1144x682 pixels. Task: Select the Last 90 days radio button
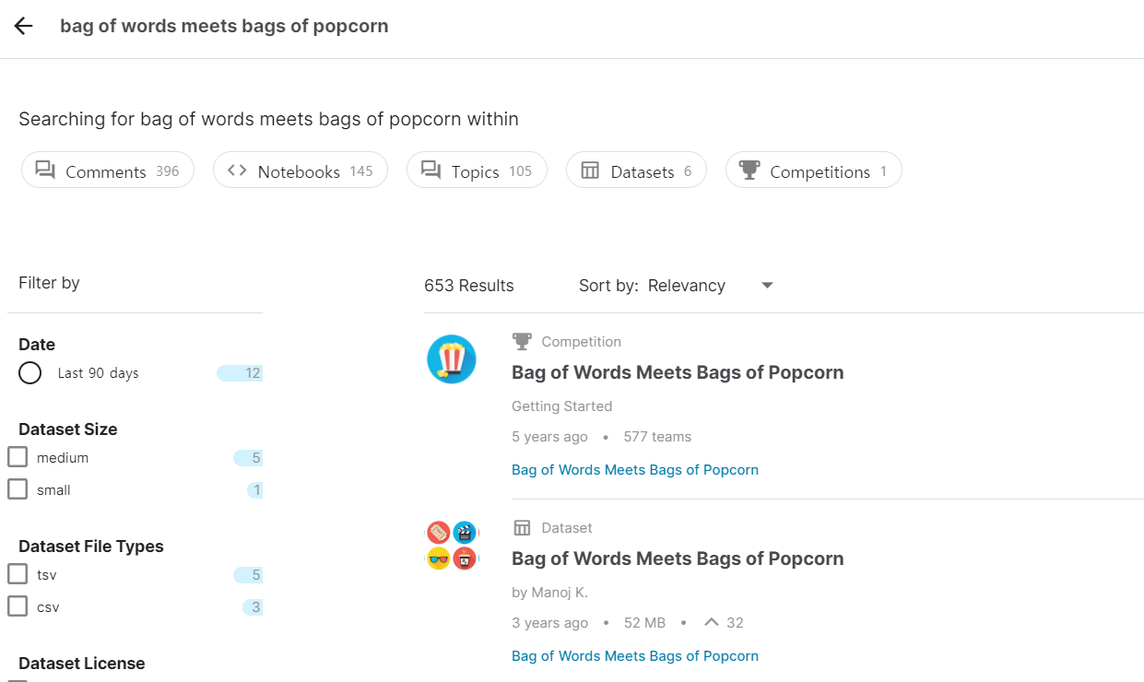click(x=29, y=373)
